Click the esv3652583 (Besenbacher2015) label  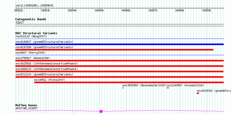coord(144,85)
